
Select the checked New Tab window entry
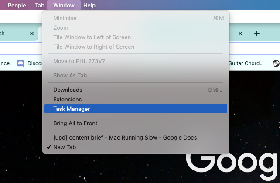click(136, 147)
